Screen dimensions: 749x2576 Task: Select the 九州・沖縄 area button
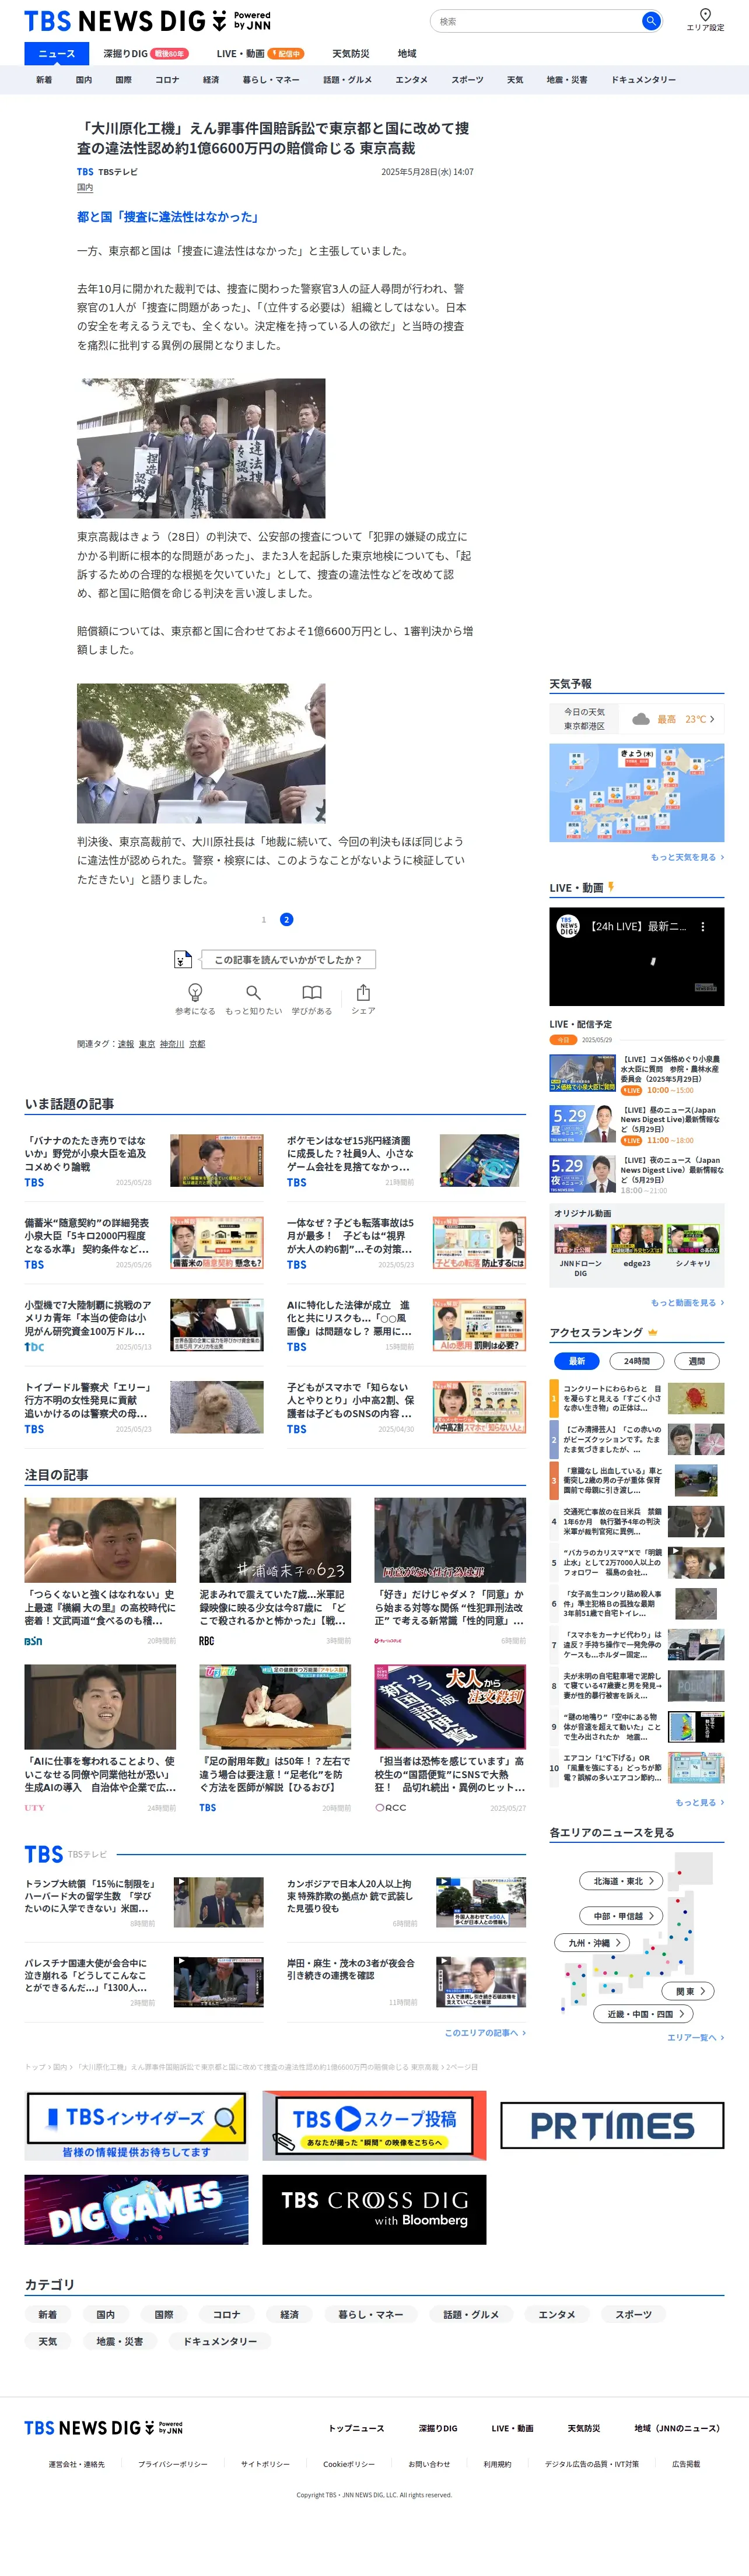(592, 1943)
